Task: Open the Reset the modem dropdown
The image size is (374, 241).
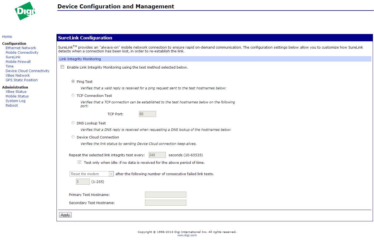Action: pyautogui.click(x=91, y=174)
